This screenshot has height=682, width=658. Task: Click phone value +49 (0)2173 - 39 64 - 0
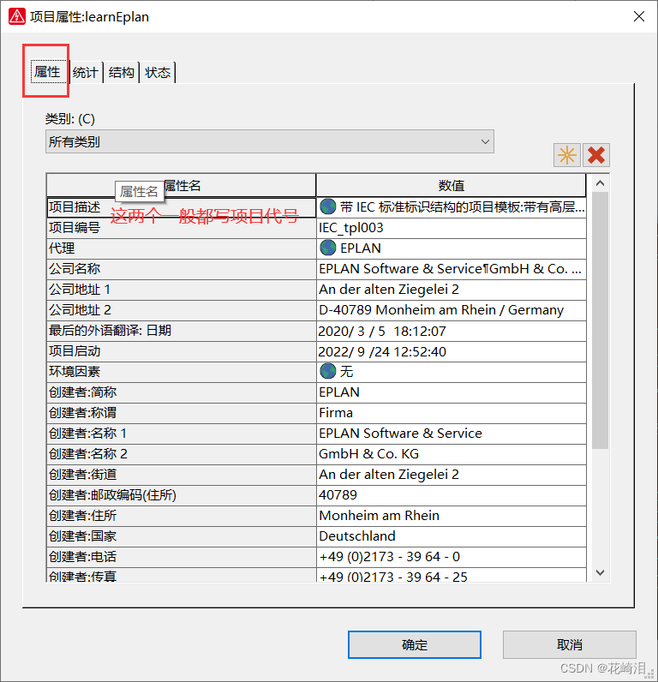(x=451, y=556)
